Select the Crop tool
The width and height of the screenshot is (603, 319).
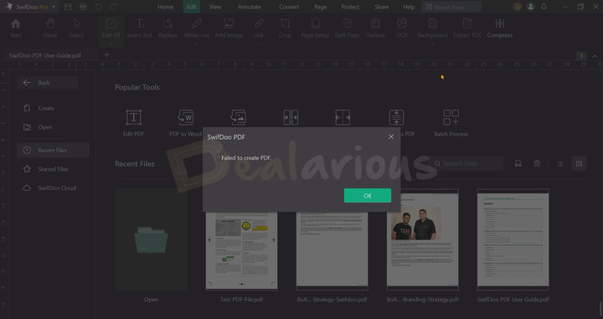coord(285,28)
